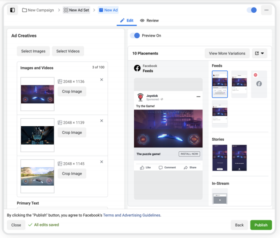This screenshot has height=238, width=280.
Task: Switch to the Review tab
Action: [149, 21]
